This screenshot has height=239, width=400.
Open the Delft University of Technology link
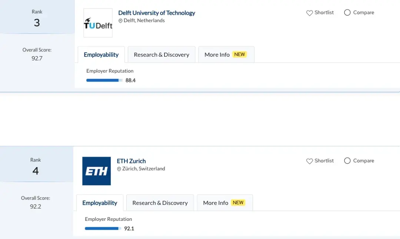[157, 13]
